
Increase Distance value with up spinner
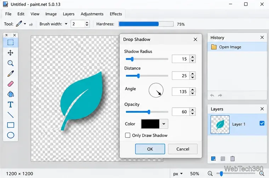pos(193,74)
